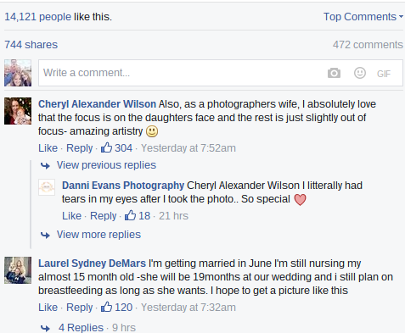Expand View more replies
This screenshot has width=405, height=333.
coord(98,235)
